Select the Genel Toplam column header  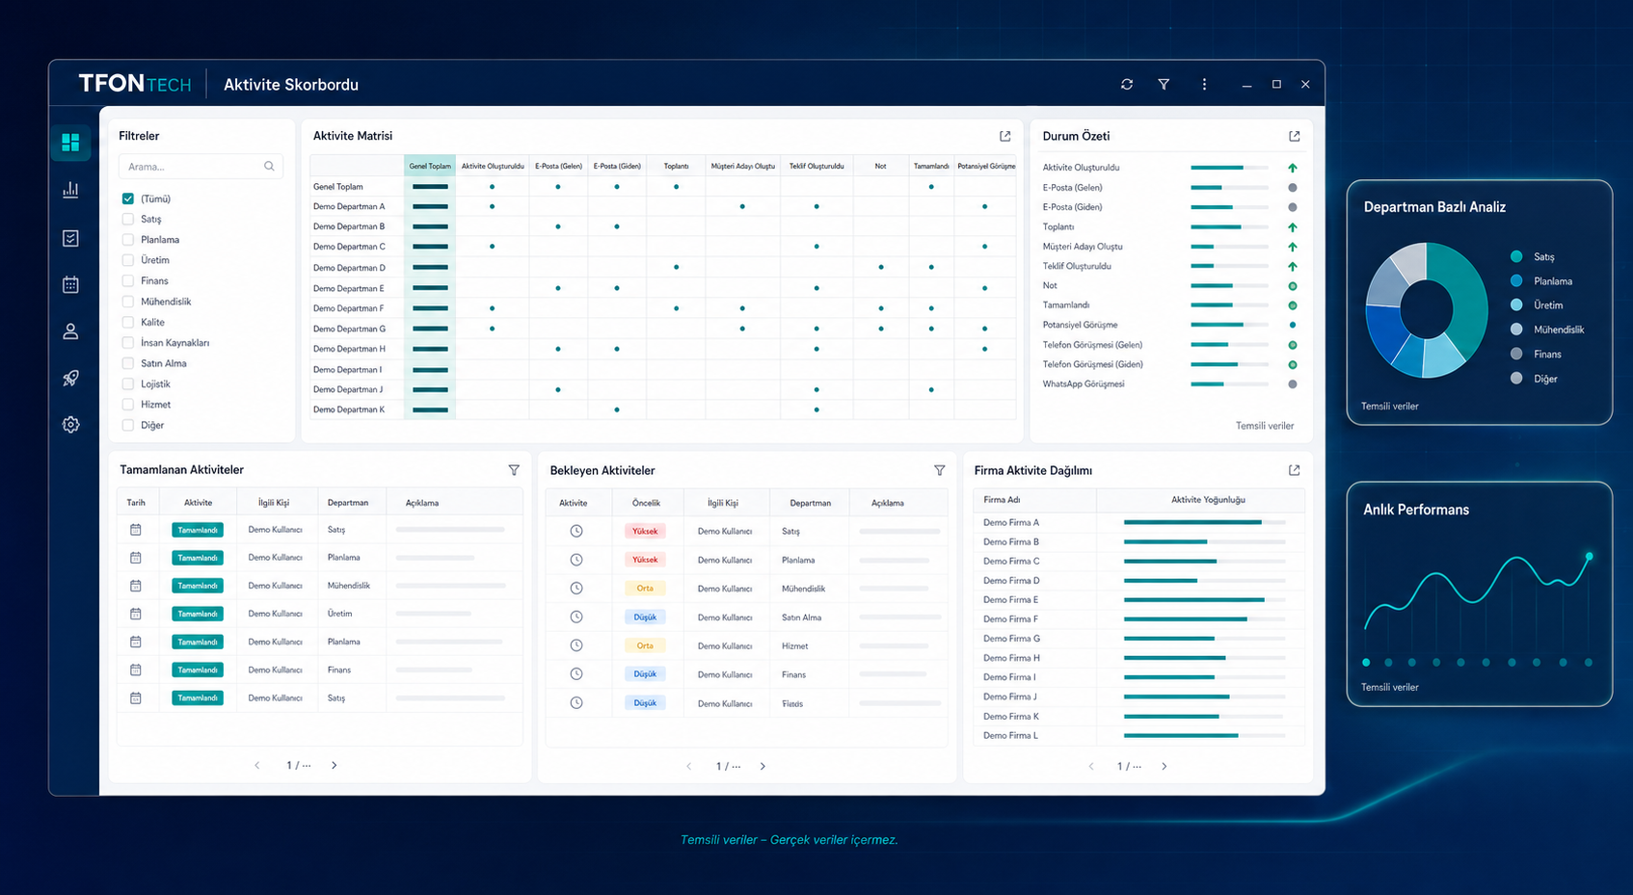click(430, 166)
